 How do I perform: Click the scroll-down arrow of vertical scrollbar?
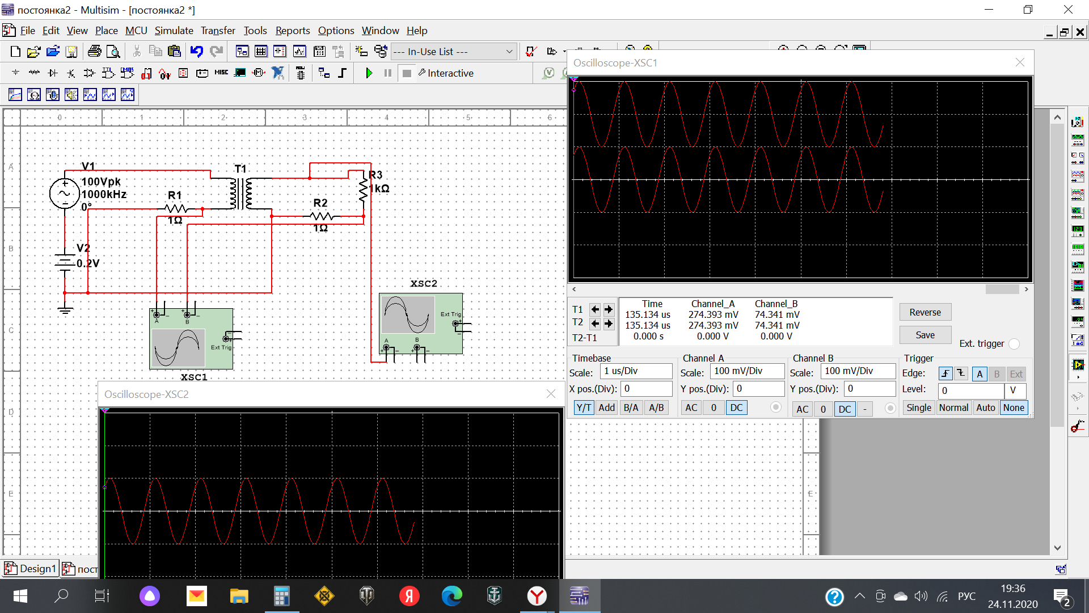[1057, 548]
